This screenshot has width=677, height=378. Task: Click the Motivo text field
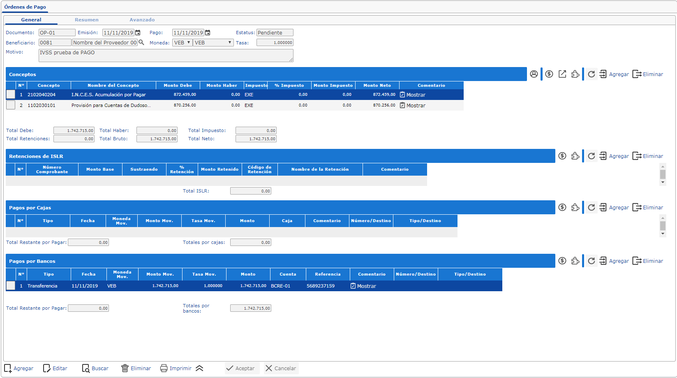tap(166, 56)
